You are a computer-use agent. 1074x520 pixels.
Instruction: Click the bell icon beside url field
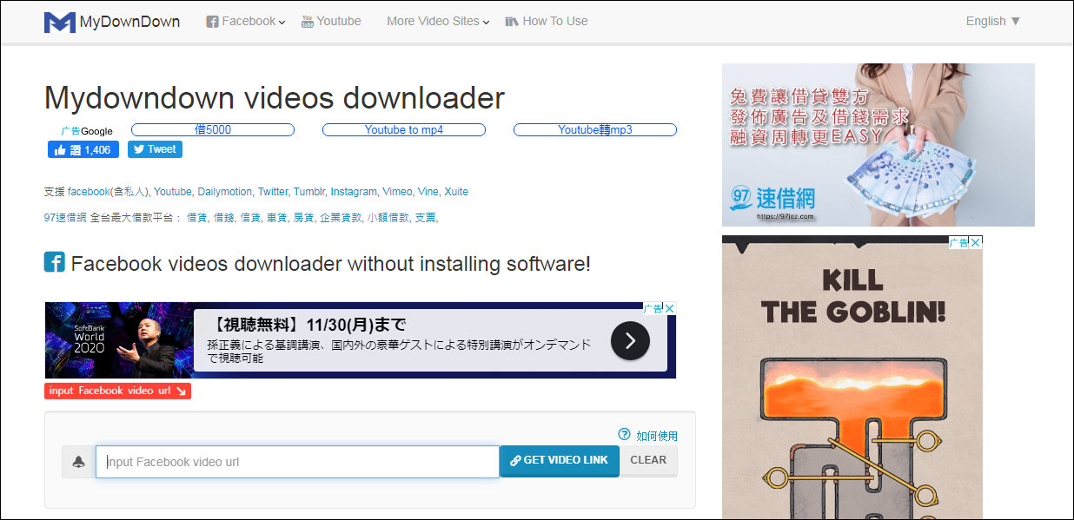point(78,462)
